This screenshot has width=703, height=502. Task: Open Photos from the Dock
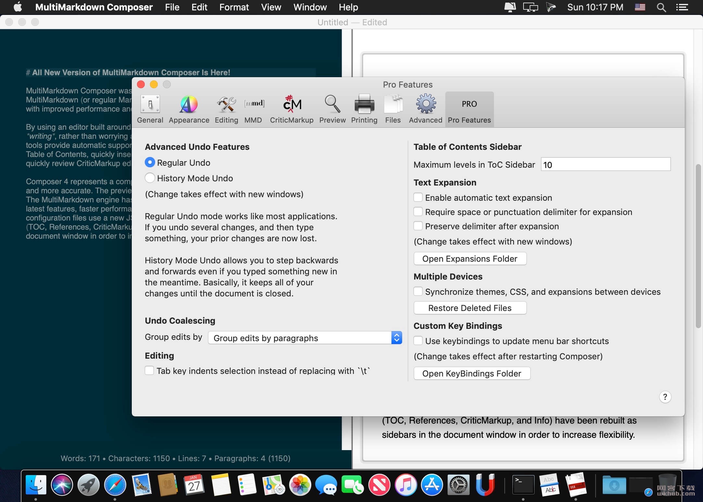300,485
